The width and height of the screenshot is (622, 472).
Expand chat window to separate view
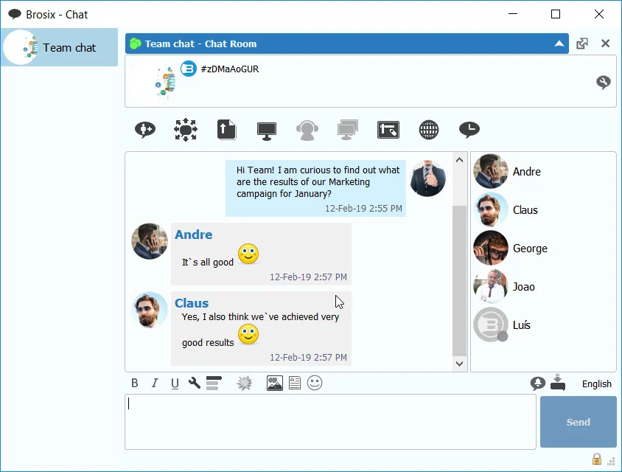tap(582, 43)
